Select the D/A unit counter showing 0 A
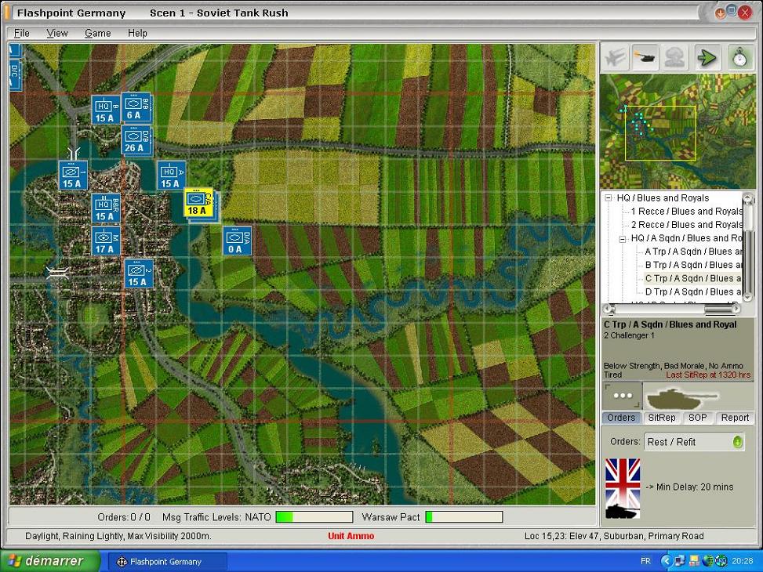 (x=237, y=241)
